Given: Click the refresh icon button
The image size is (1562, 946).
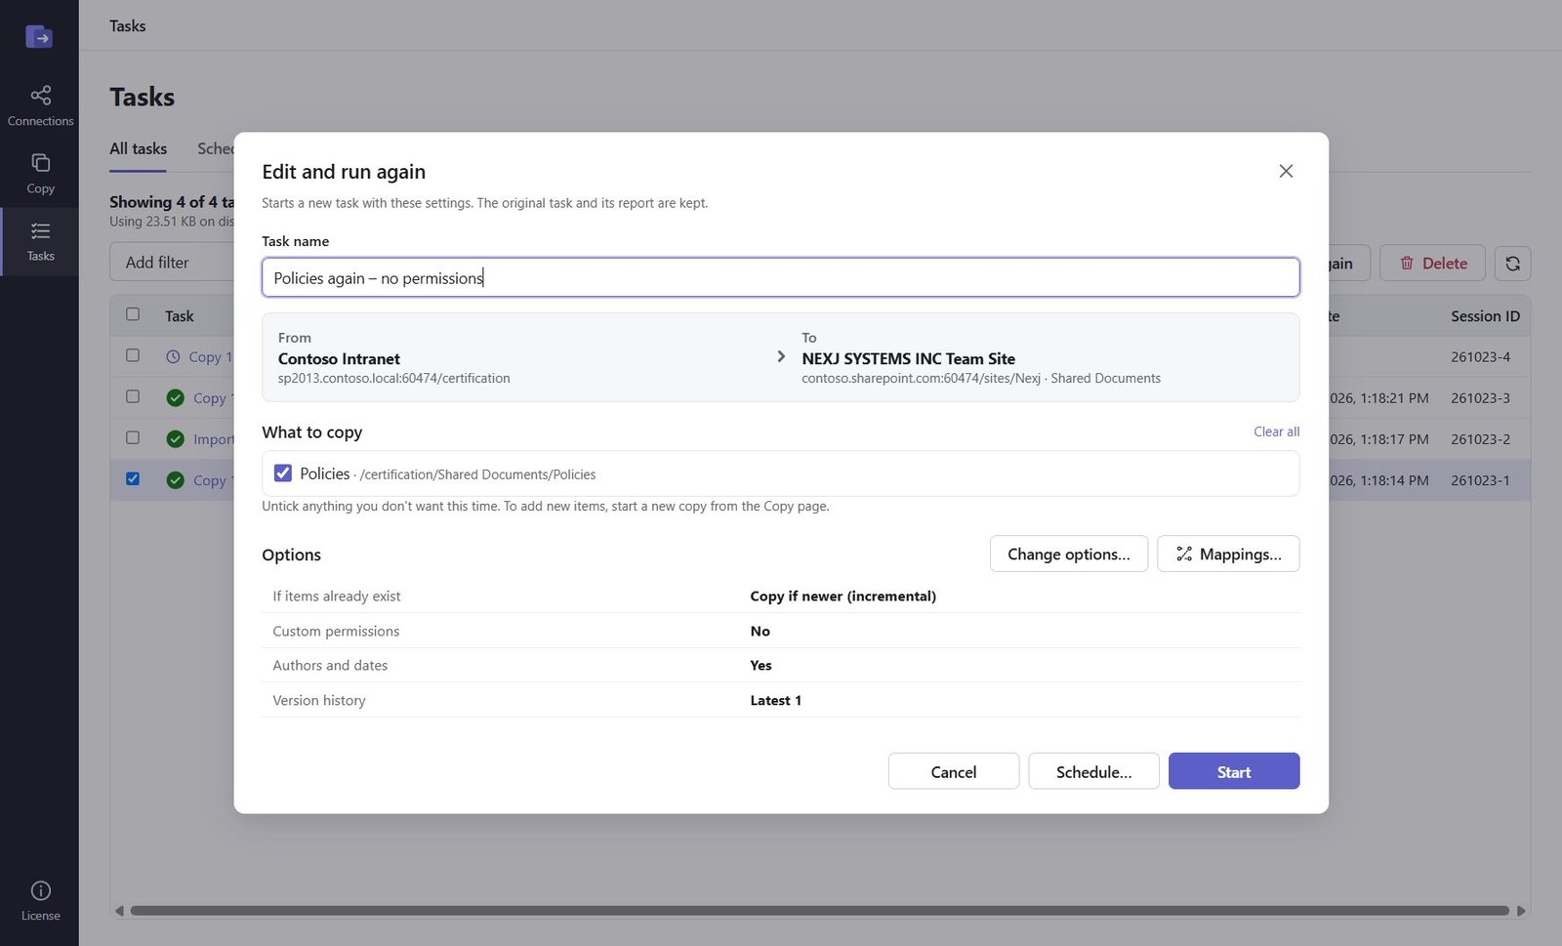Looking at the screenshot, I should coord(1512,264).
